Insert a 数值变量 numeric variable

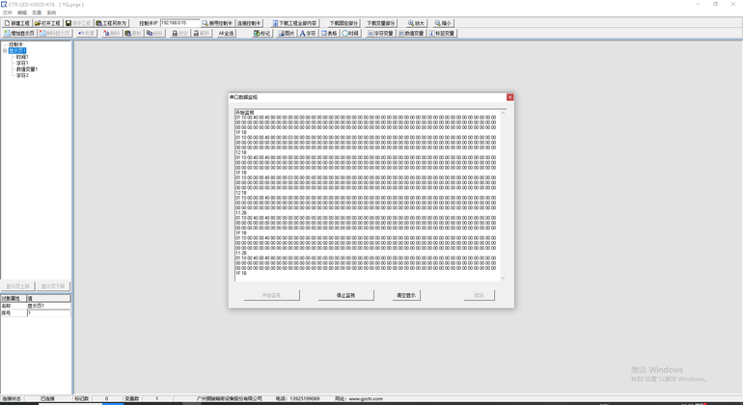[x=411, y=33]
